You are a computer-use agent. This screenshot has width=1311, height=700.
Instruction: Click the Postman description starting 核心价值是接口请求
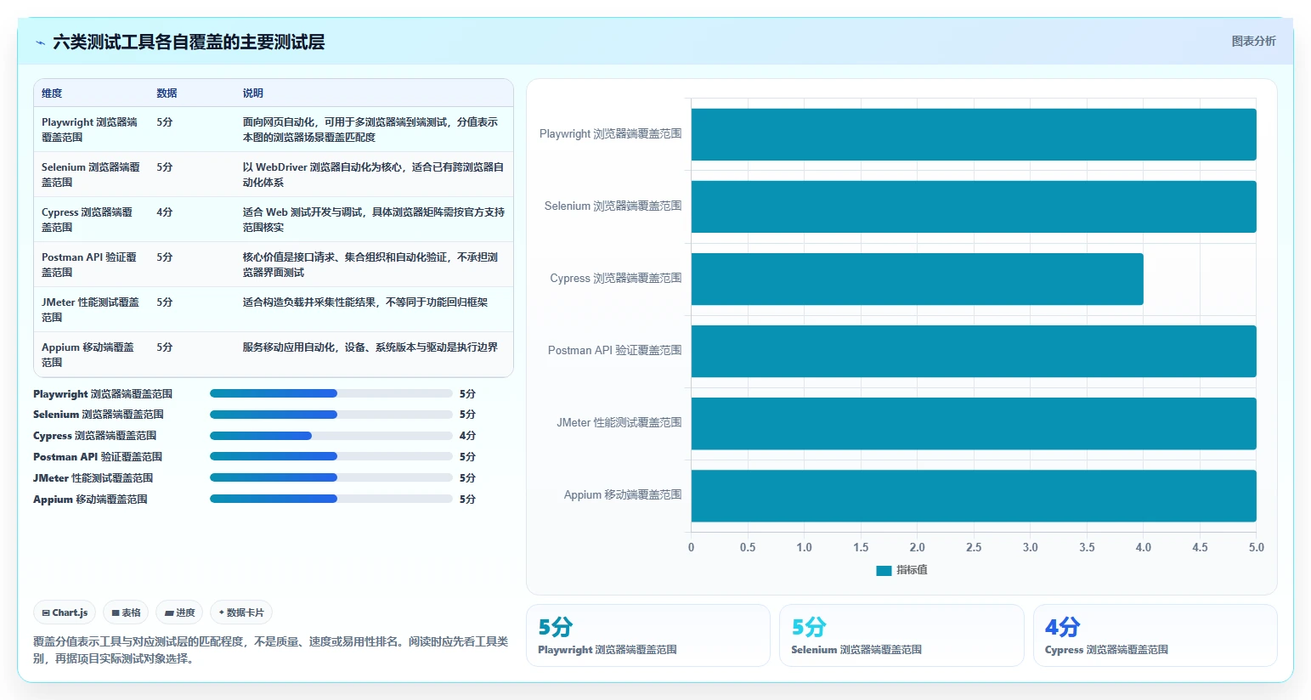pyautogui.click(x=371, y=264)
